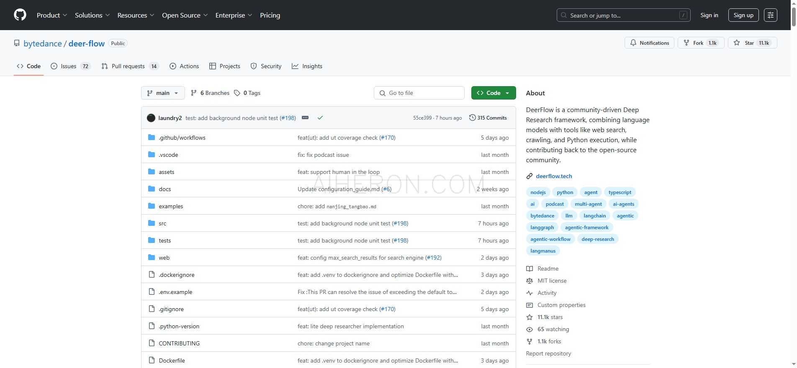Click the Report repository link
Image resolution: width=797 pixels, height=368 pixels.
[548, 353]
